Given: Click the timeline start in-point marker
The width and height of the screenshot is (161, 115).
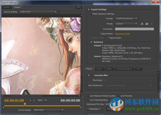Looking at the screenshot, I should click(x=3, y=107).
